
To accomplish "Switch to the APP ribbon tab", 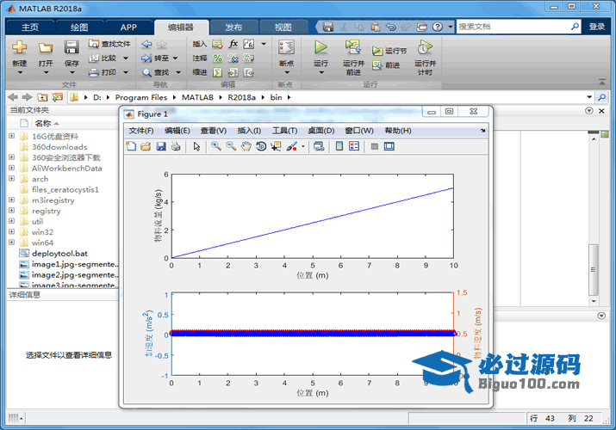I will coord(128,27).
